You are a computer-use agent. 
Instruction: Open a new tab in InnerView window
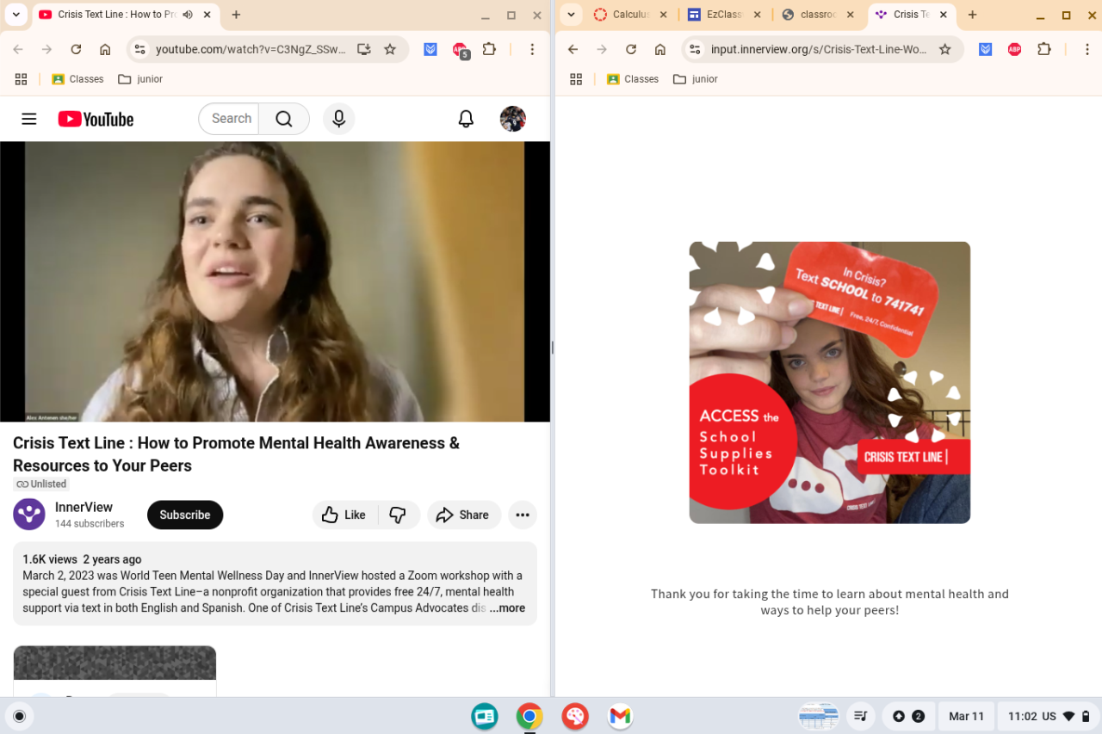(972, 15)
